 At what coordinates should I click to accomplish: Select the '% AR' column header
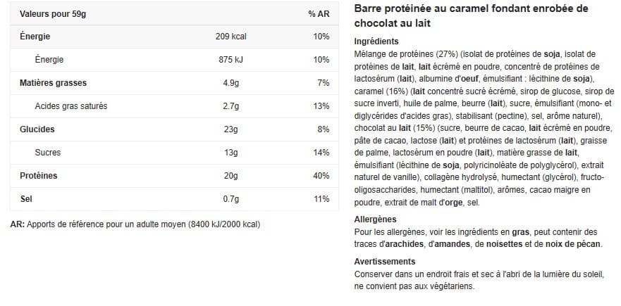[x=319, y=14]
